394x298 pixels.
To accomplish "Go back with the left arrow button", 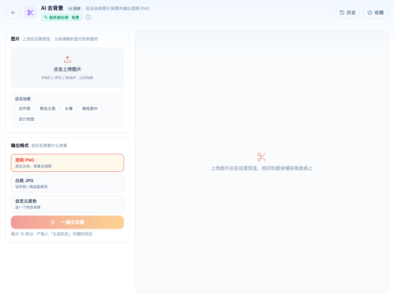I will click(x=13, y=13).
